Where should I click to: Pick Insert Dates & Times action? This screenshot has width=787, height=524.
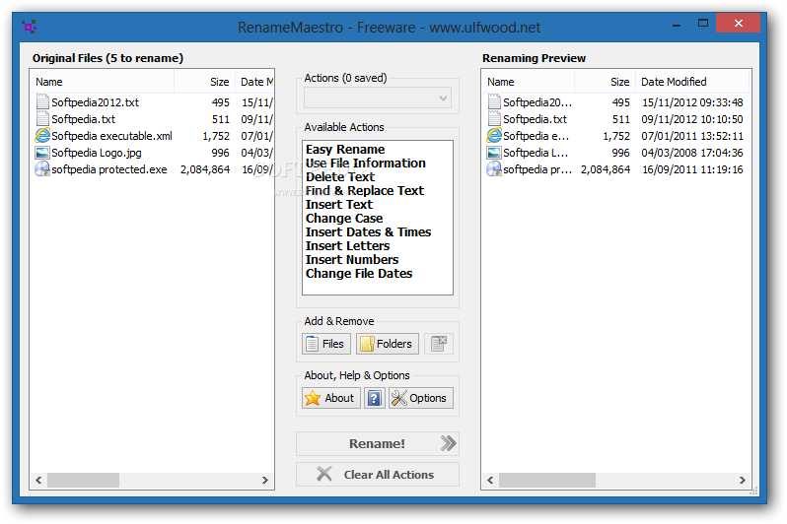point(369,232)
